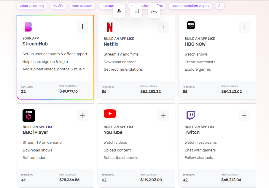The image size is (269, 188).
Task: Click the plus button on StreamHub card
Action: click(x=82, y=27)
